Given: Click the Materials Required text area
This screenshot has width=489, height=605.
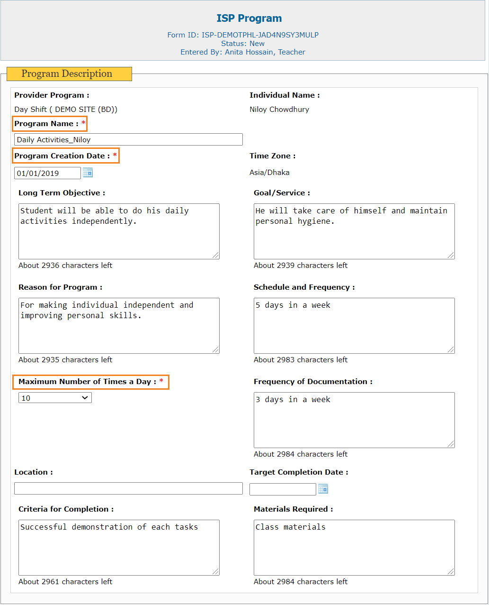Looking at the screenshot, I should pyautogui.click(x=354, y=548).
